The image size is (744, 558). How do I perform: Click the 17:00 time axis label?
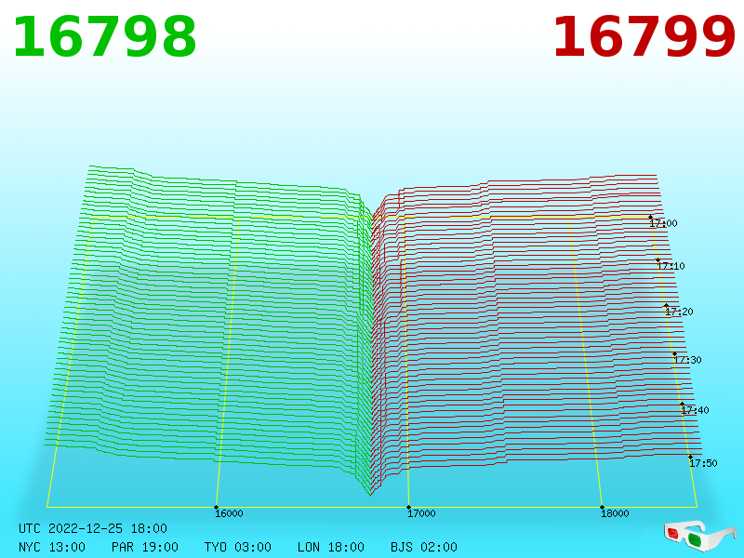[663, 223]
